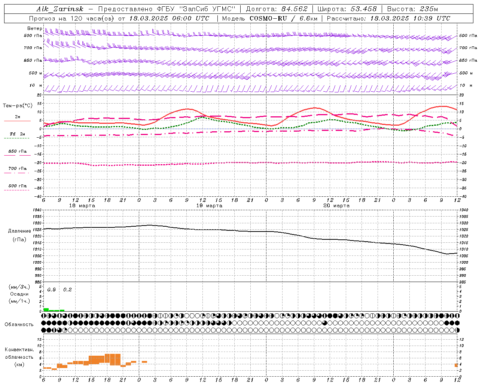
Task: Click the 20 марта date label
Action: pyautogui.click(x=336, y=206)
